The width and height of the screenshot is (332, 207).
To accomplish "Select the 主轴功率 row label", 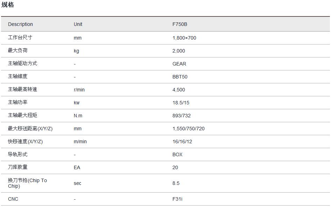I will [x=17, y=102].
